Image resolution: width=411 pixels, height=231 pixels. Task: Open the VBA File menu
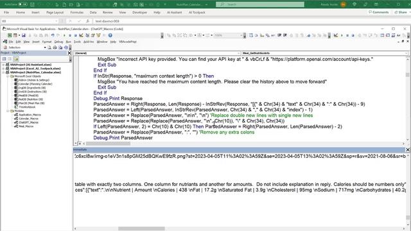pyautogui.click(x=11, y=42)
